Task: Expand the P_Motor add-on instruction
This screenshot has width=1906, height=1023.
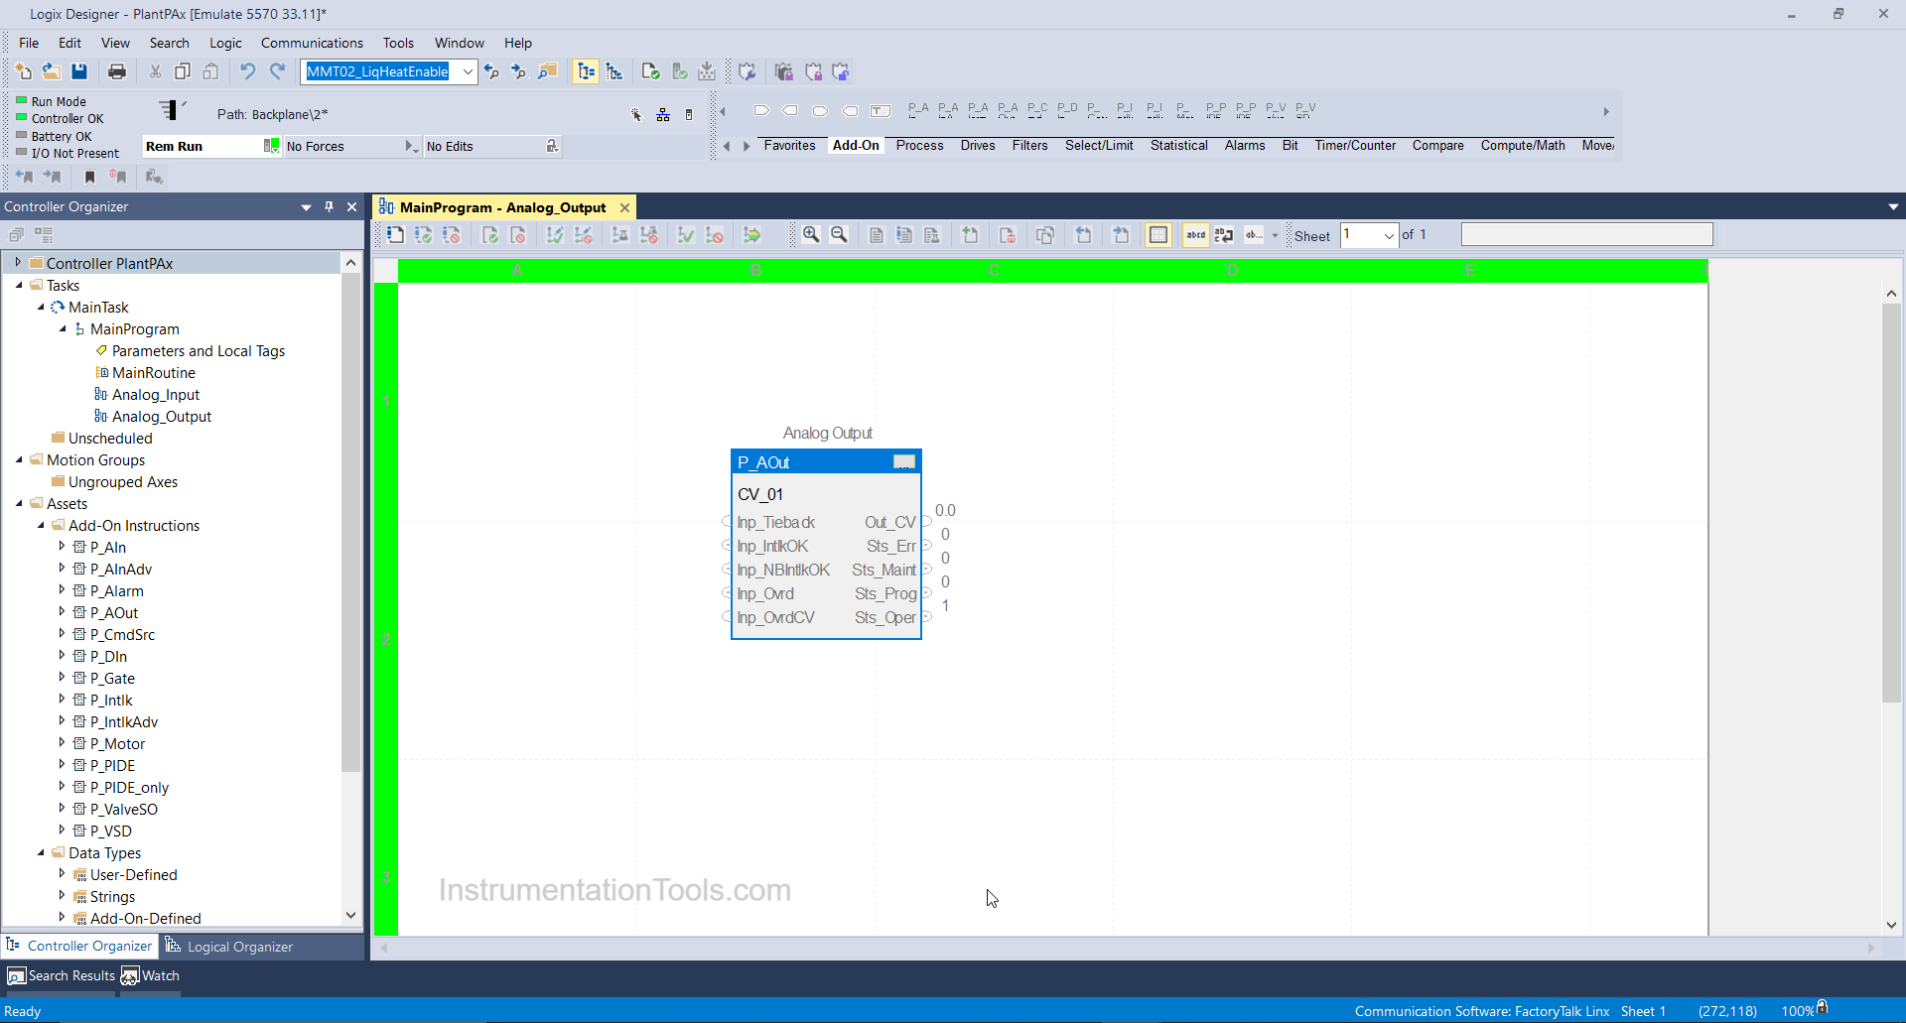Action: coord(62,743)
